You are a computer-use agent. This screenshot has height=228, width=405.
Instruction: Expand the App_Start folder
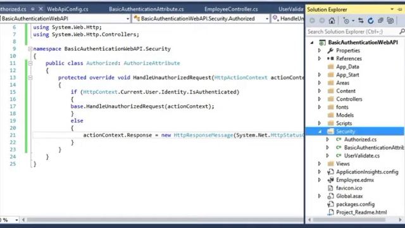[320, 75]
